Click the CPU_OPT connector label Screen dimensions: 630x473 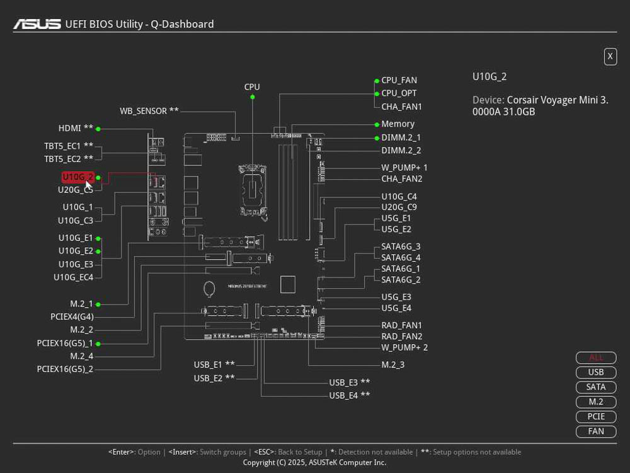(x=399, y=93)
